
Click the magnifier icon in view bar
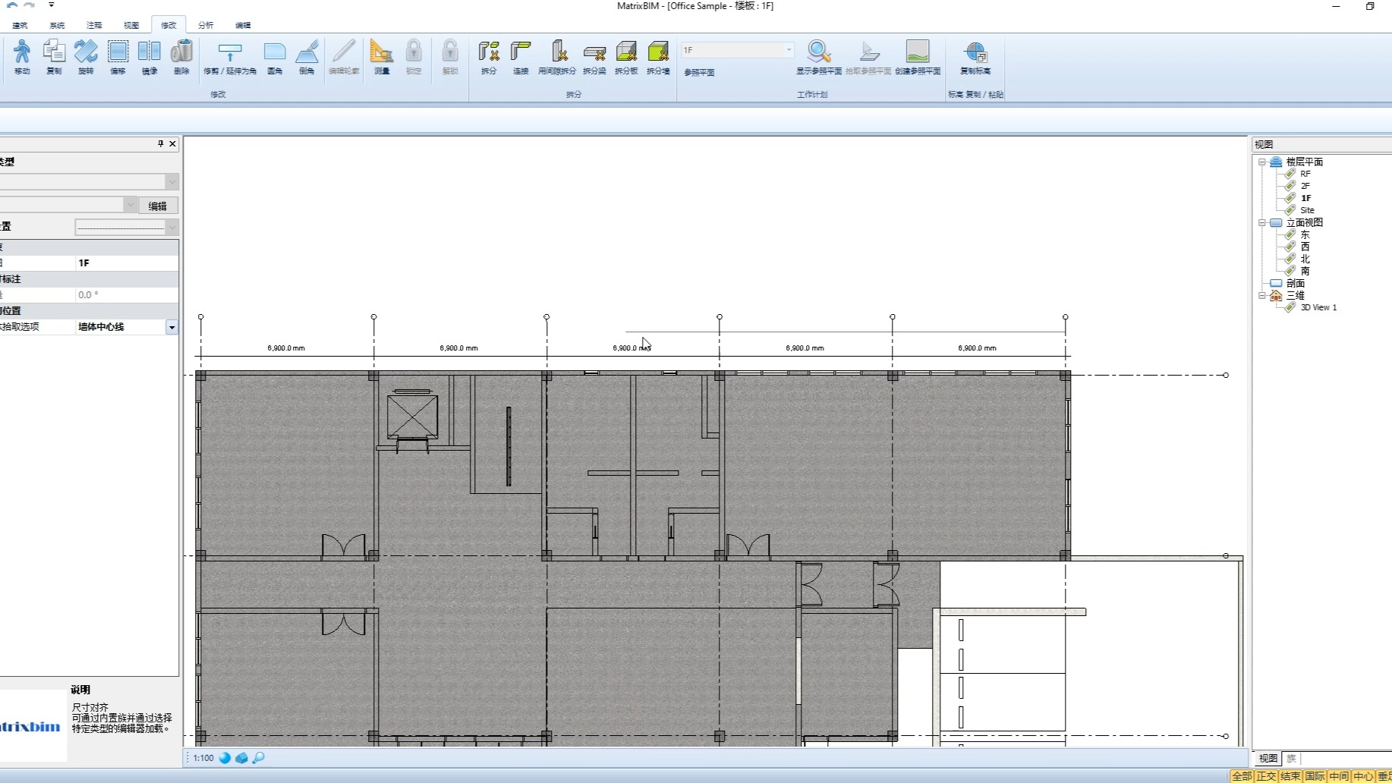pyautogui.click(x=258, y=758)
